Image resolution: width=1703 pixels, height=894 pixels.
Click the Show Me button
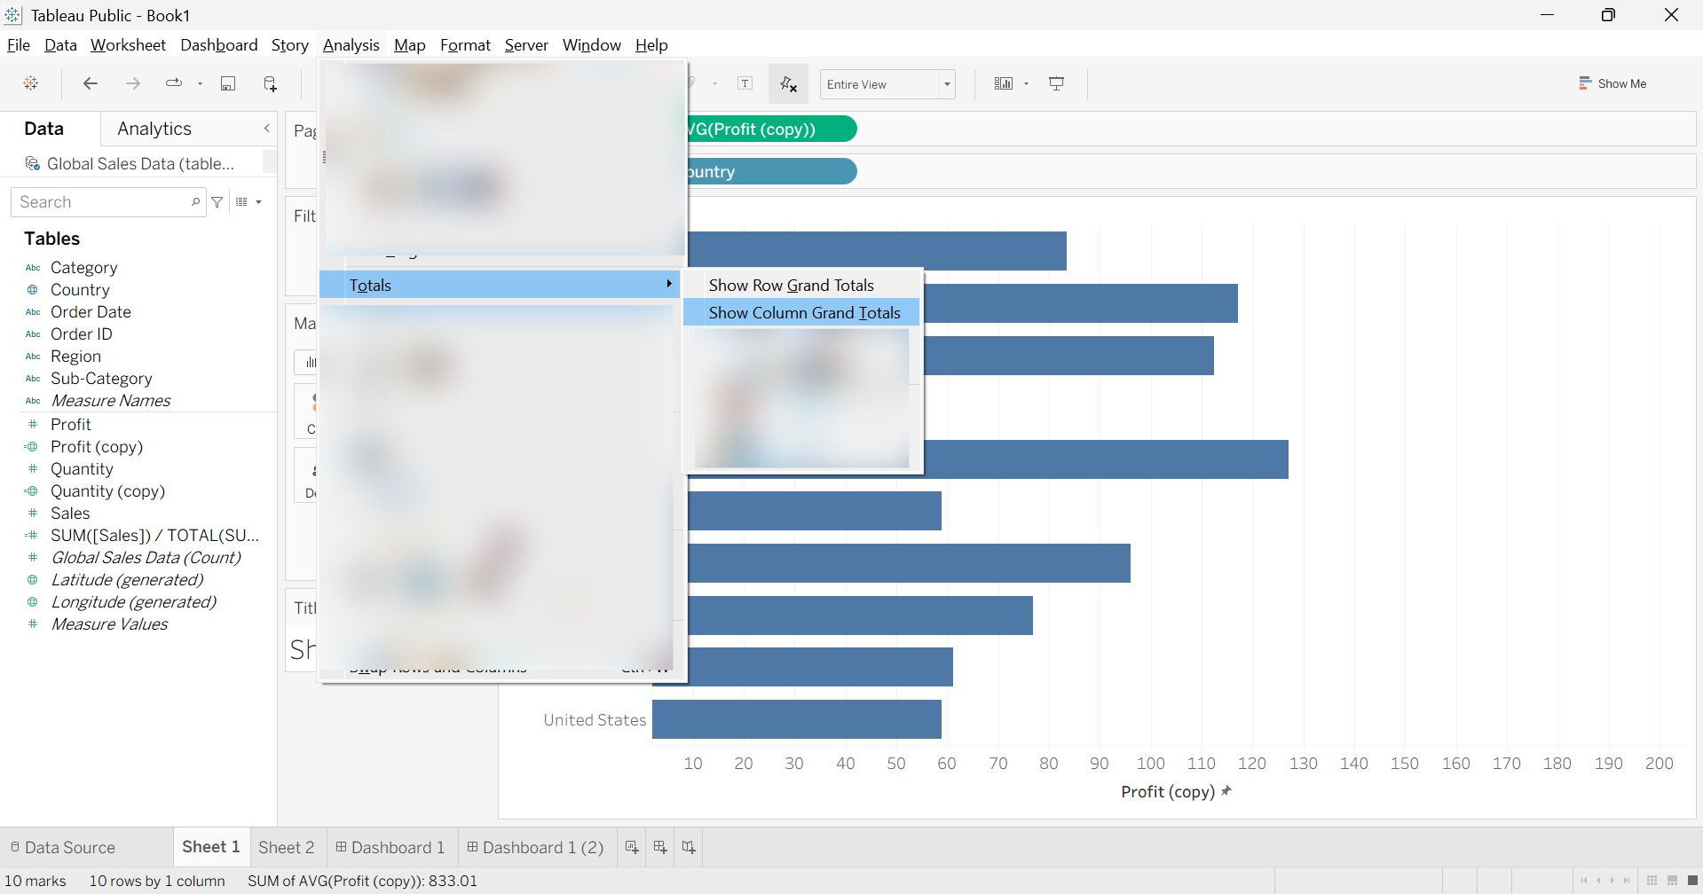pyautogui.click(x=1612, y=83)
